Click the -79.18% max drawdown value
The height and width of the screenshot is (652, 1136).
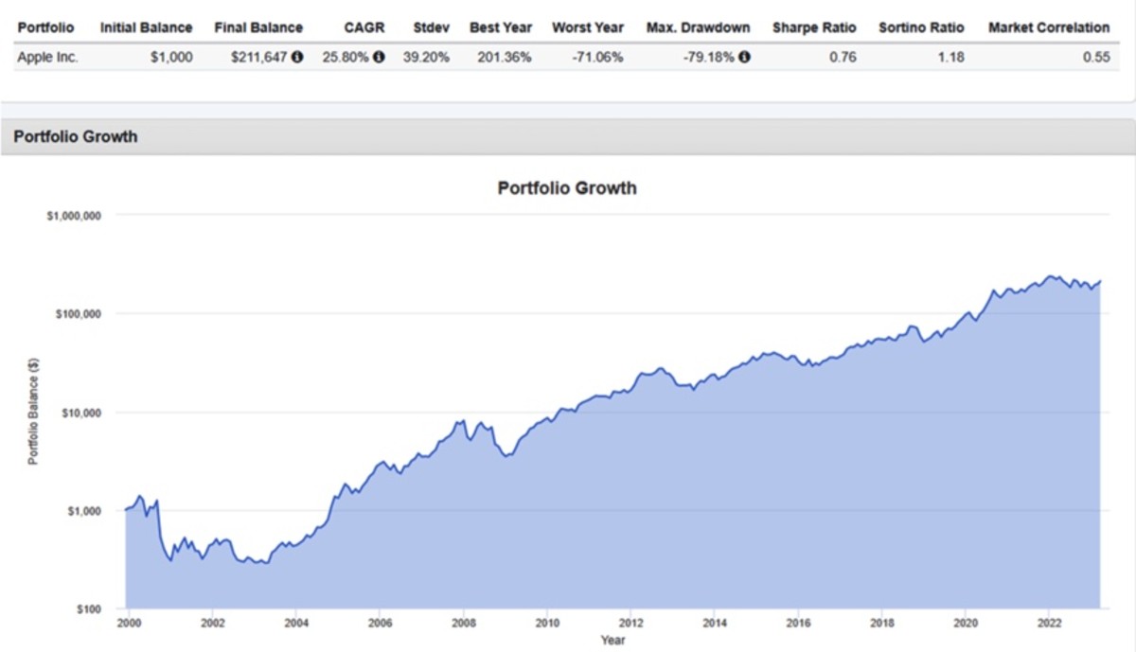point(709,57)
